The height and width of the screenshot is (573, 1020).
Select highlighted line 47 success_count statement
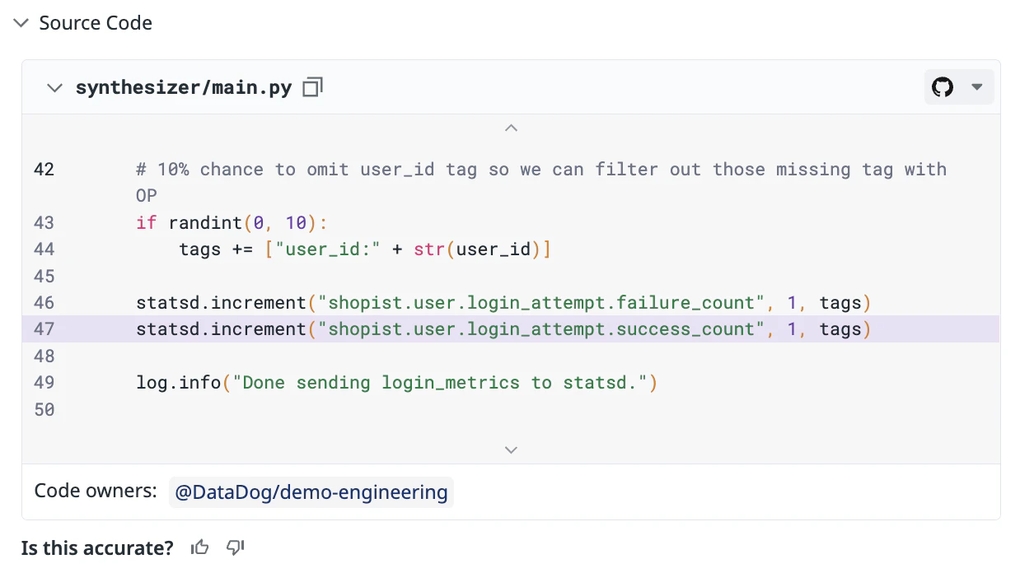tap(503, 329)
